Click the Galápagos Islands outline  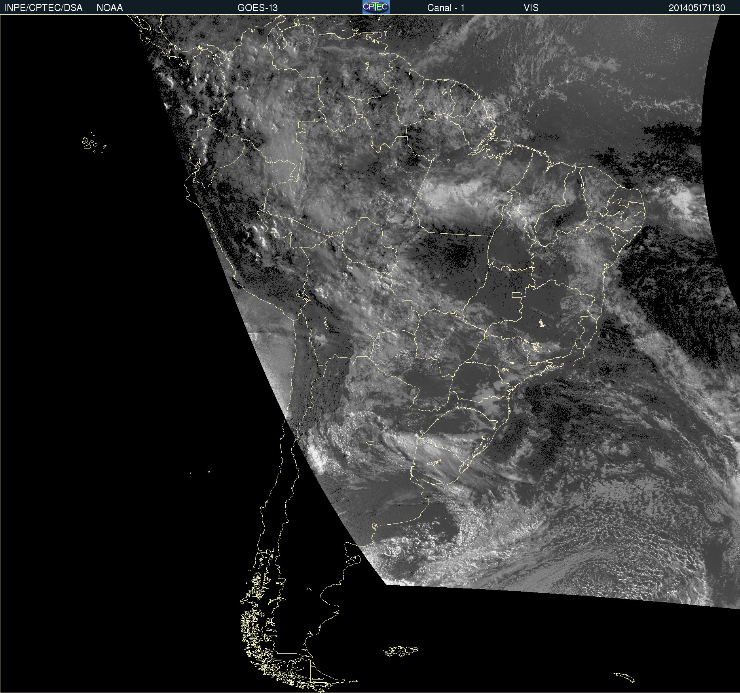pos(93,142)
